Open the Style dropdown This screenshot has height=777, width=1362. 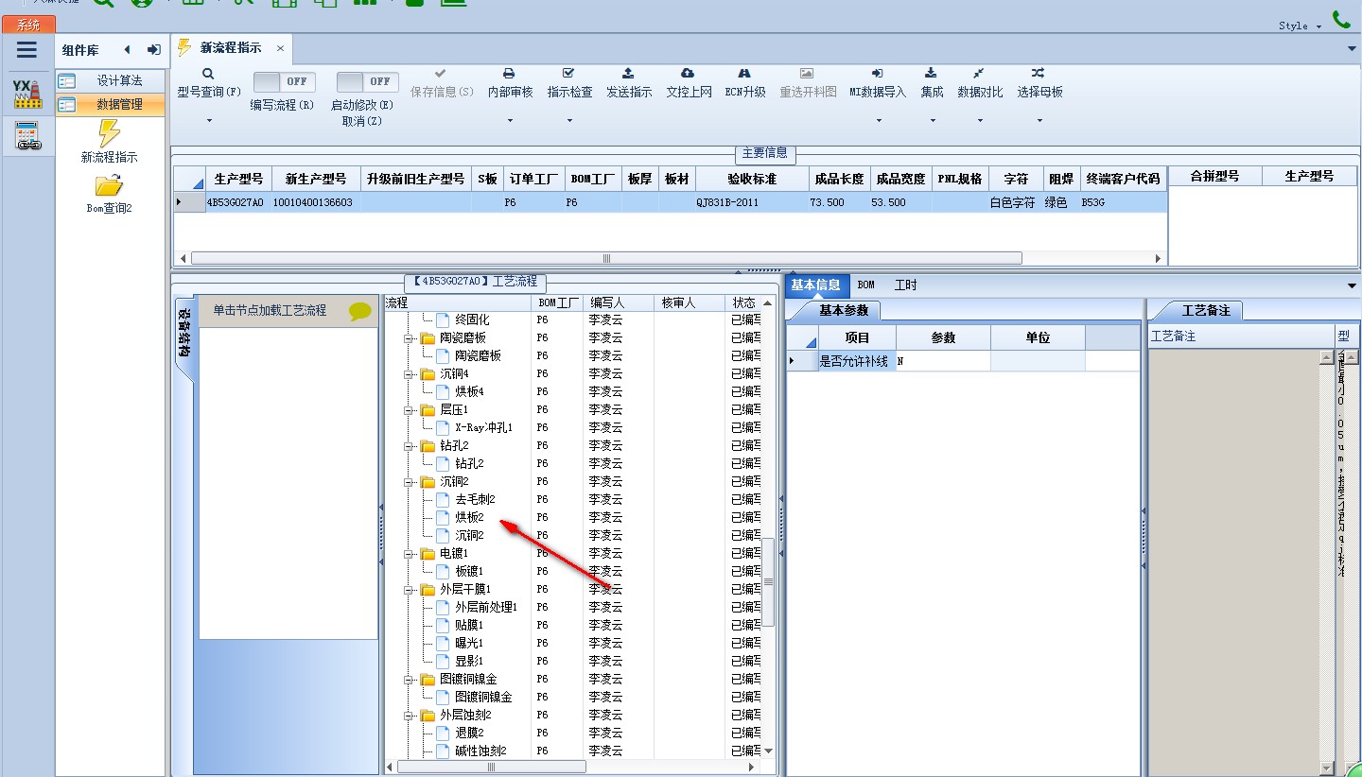tap(1300, 26)
